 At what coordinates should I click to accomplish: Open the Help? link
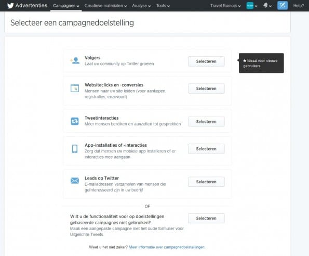299,6
